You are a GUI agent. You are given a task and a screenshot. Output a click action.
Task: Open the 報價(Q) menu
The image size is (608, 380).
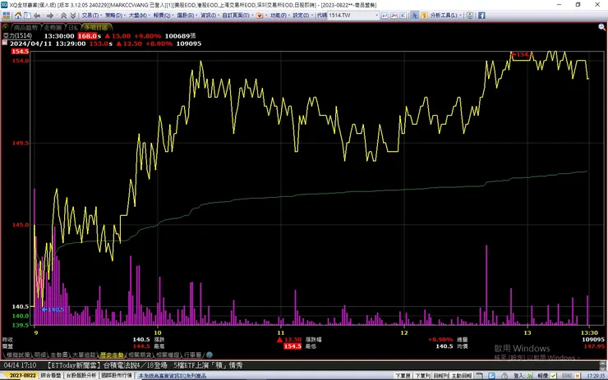pos(163,16)
